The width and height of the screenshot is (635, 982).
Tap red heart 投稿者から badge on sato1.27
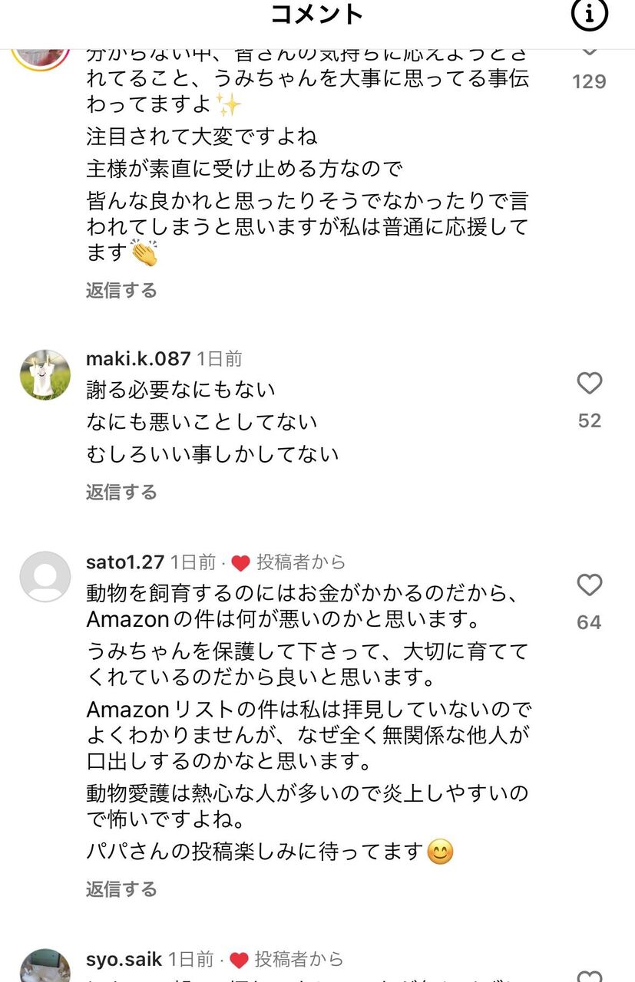tap(288, 562)
